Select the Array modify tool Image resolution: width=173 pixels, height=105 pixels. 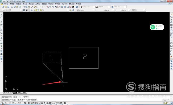pyautogui.click(x=171, y=25)
